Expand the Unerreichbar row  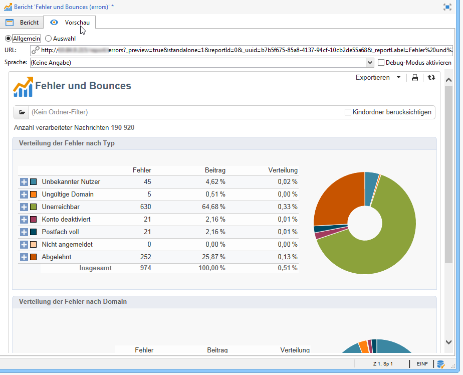24,207
